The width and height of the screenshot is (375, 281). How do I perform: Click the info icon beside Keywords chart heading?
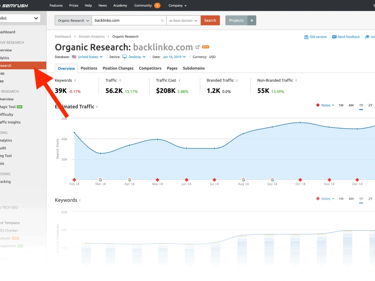point(80,200)
